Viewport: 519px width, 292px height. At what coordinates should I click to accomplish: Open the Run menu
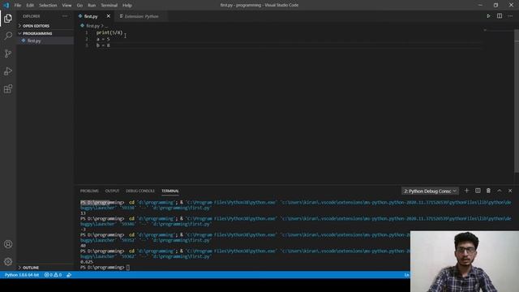(x=92, y=6)
